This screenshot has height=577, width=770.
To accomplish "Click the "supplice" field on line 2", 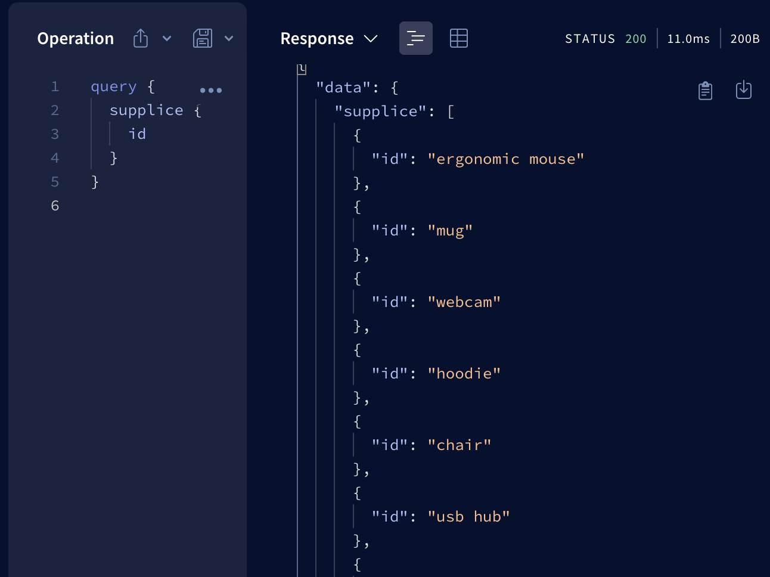I will (147, 111).
